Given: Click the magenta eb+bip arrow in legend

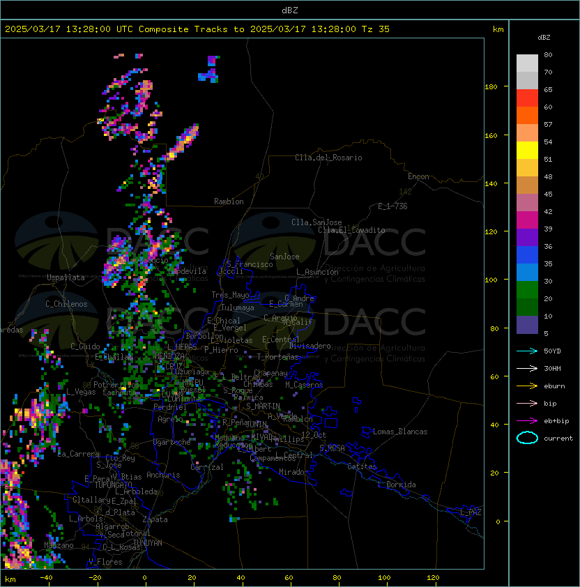Looking at the screenshot, I should [527, 421].
